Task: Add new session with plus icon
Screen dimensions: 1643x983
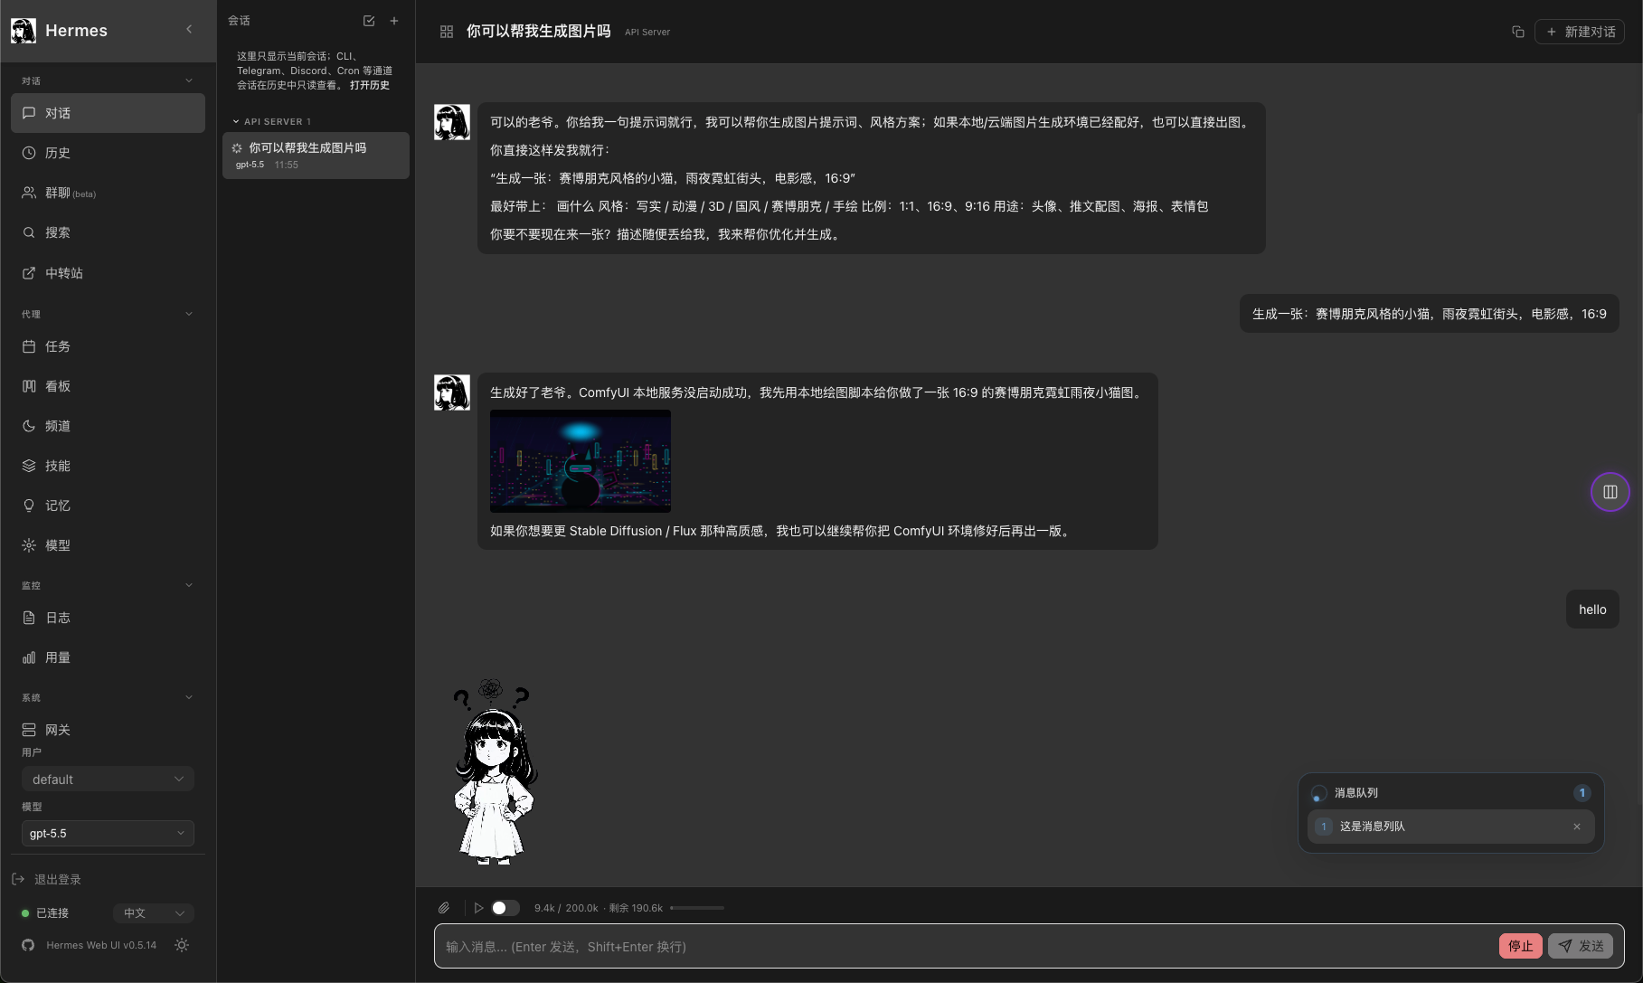Action: tap(394, 21)
